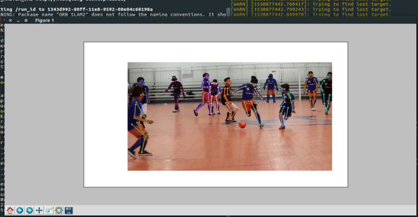The height and width of the screenshot is (217, 418).
Task: Reset view with the Home toolbar icon
Action: (x=10, y=210)
